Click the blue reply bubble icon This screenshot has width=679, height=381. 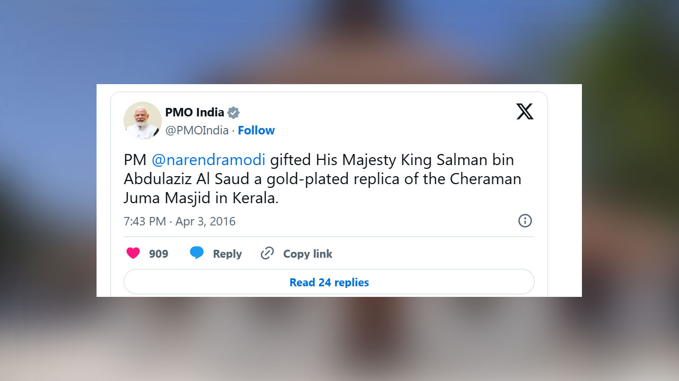(x=197, y=253)
